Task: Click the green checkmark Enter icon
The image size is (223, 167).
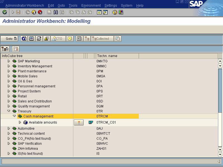Action: (x=5, y=12)
